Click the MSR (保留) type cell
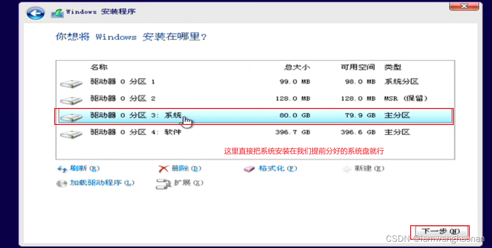The width and height of the screenshot is (492, 248). click(406, 99)
